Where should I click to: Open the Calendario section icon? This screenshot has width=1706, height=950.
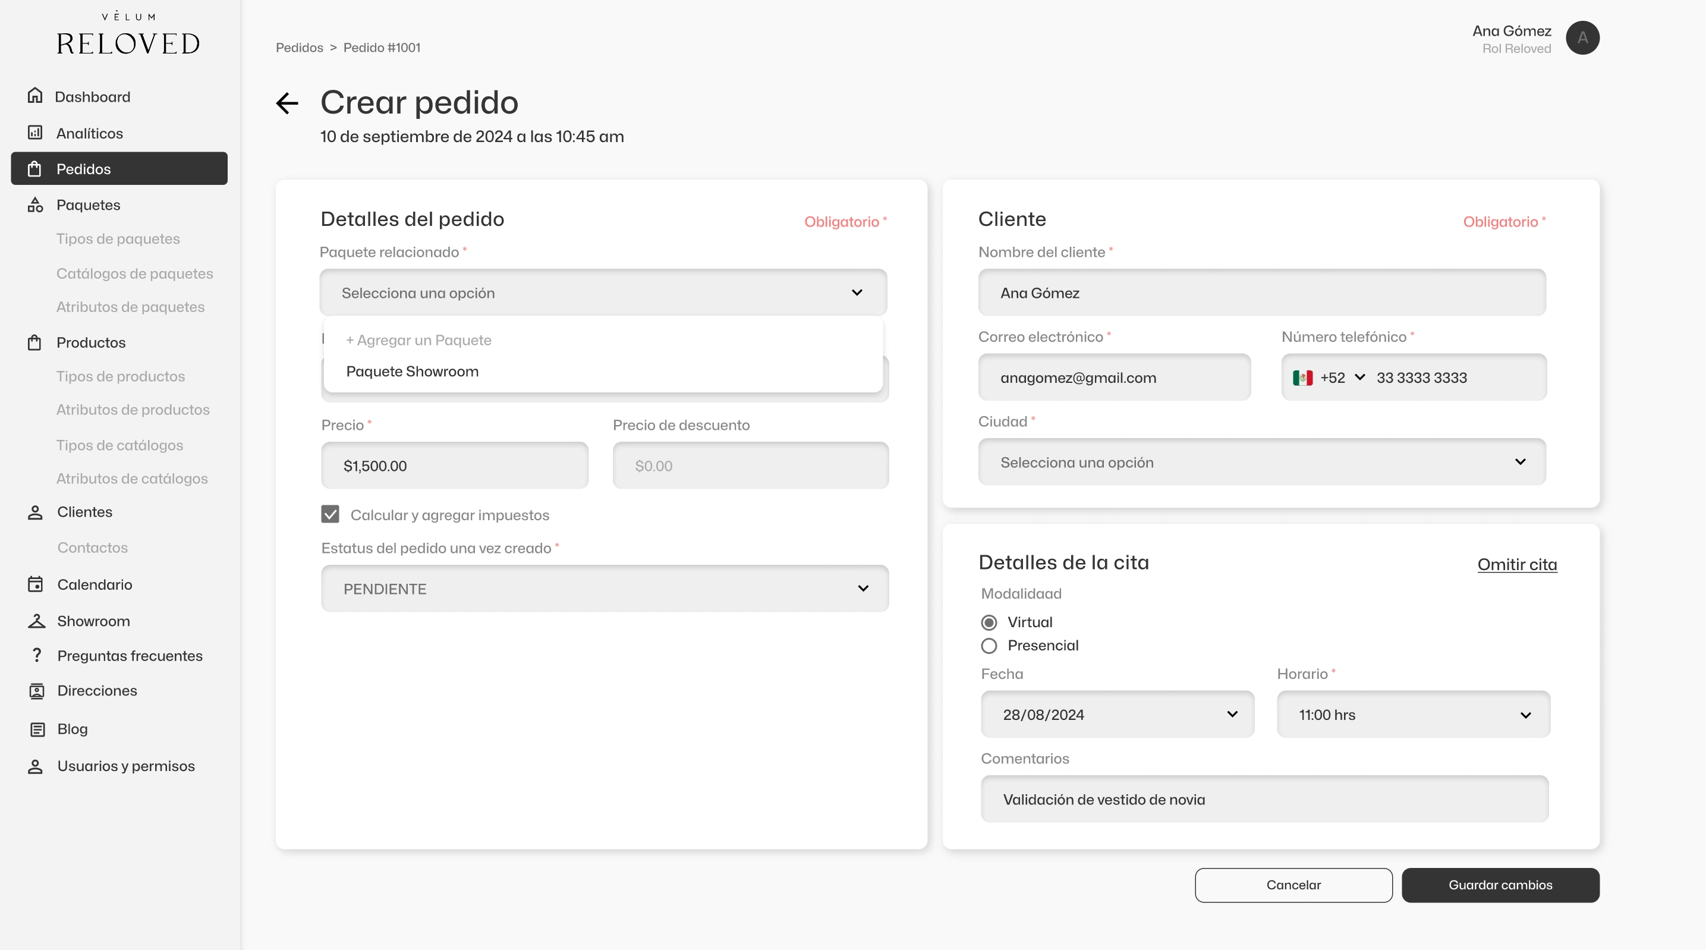click(x=35, y=584)
